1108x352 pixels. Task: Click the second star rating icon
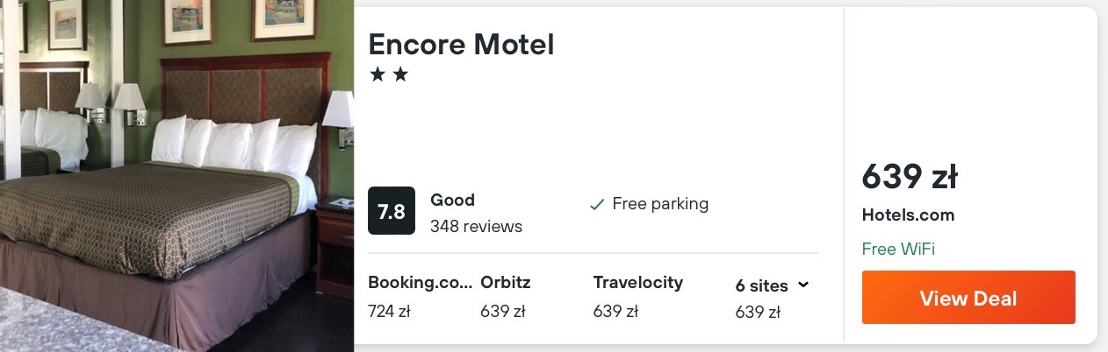(400, 74)
